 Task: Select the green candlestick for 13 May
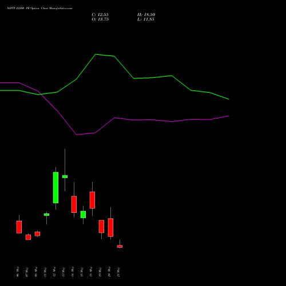tap(65, 177)
